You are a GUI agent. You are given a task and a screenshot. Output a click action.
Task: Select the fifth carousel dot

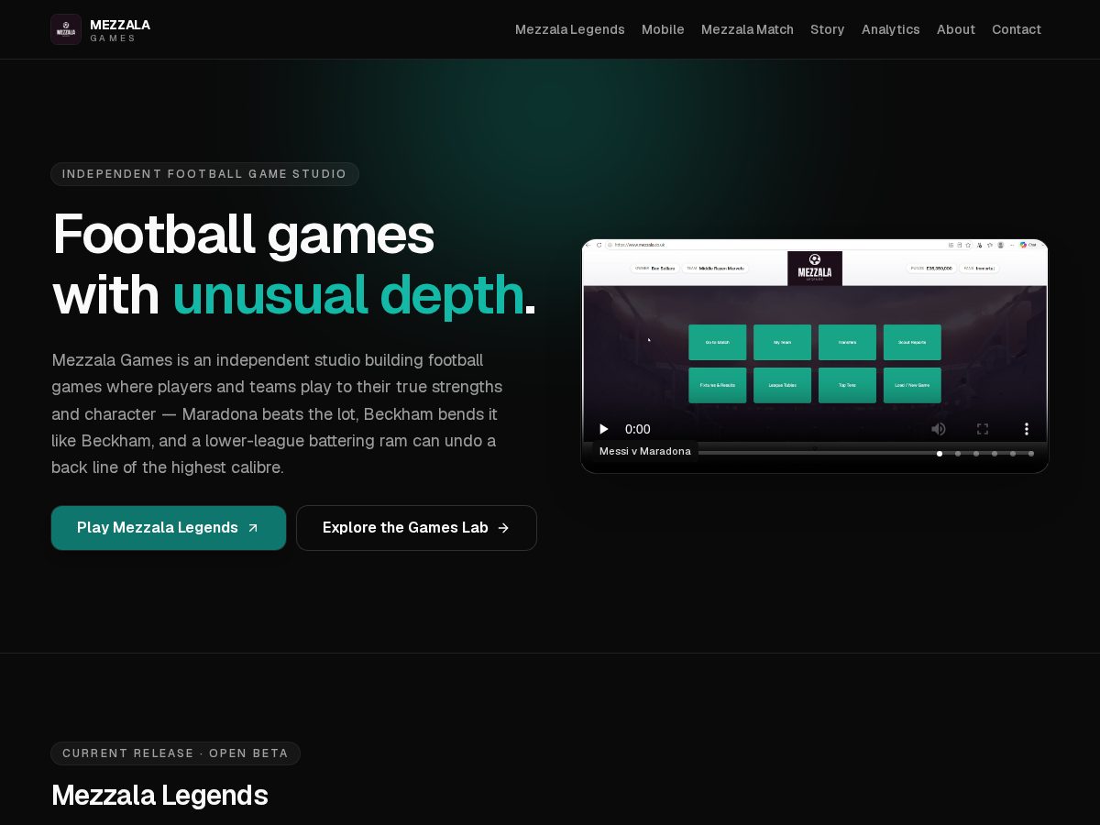click(1013, 454)
